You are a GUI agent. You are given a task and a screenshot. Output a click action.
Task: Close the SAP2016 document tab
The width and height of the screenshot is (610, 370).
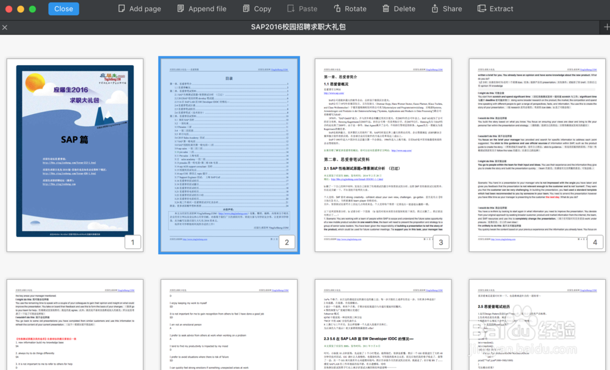click(5, 27)
